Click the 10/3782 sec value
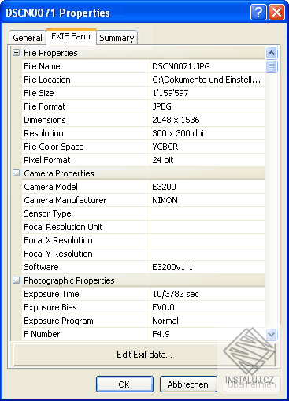289x401 pixels. click(x=176, y=294)
